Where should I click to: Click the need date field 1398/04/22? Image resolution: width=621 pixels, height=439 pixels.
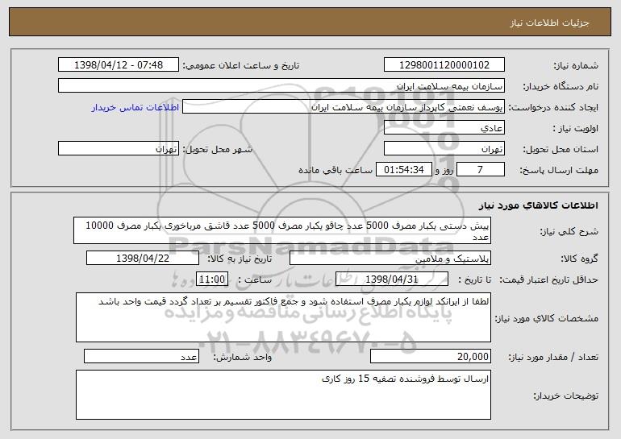tap(143, 259)
